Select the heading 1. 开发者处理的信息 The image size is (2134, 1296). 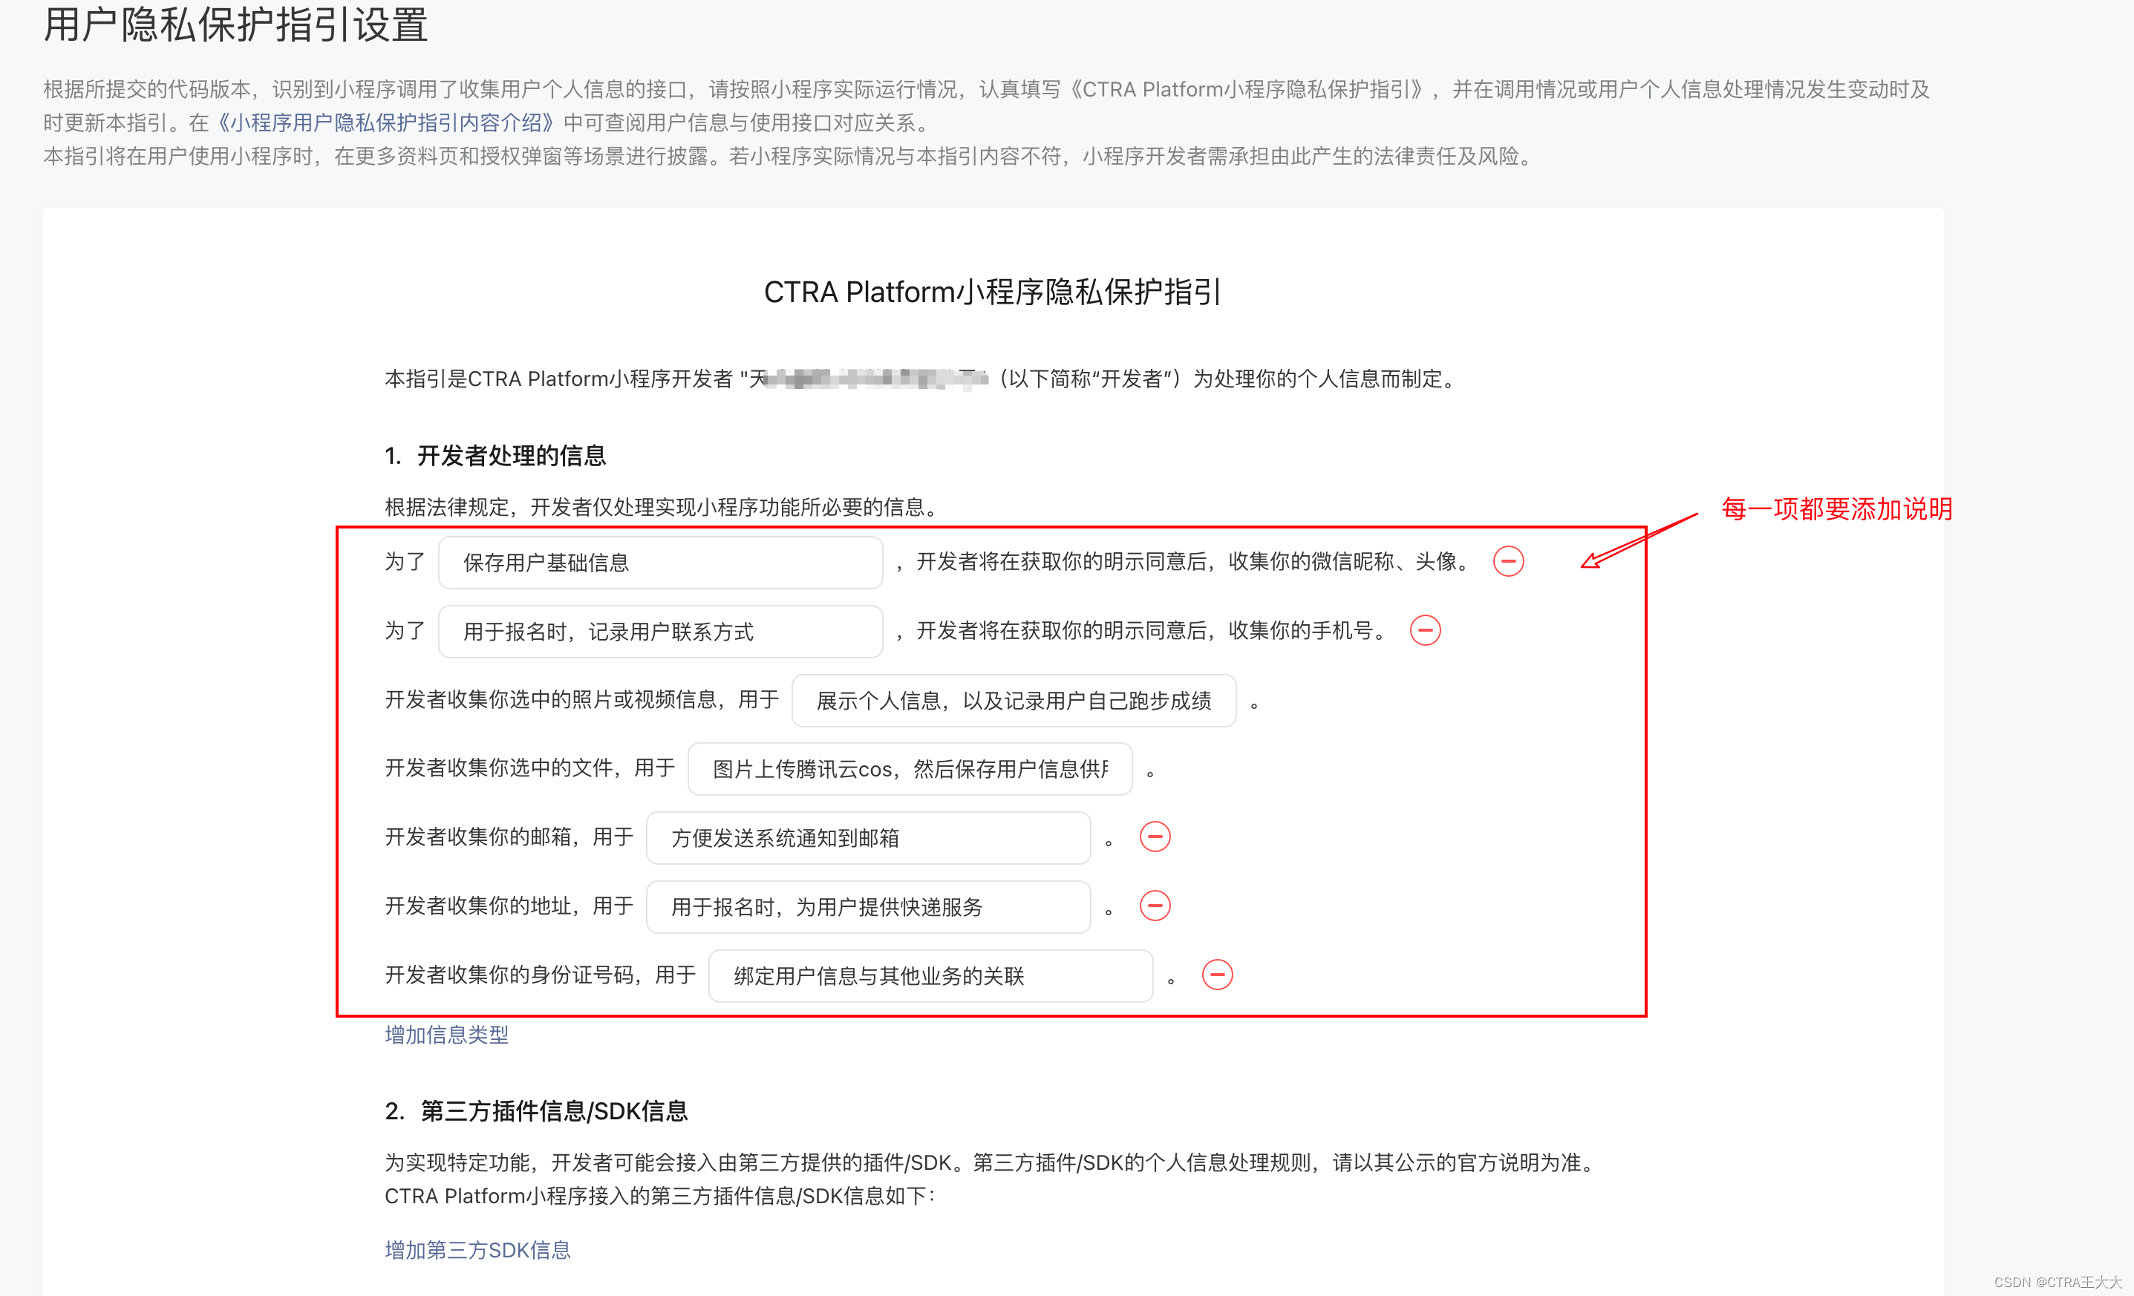[x=495, y=455]
